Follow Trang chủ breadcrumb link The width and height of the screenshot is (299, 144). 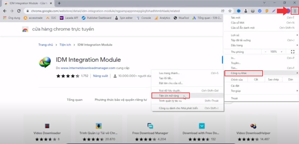click(x=46, y=45)
